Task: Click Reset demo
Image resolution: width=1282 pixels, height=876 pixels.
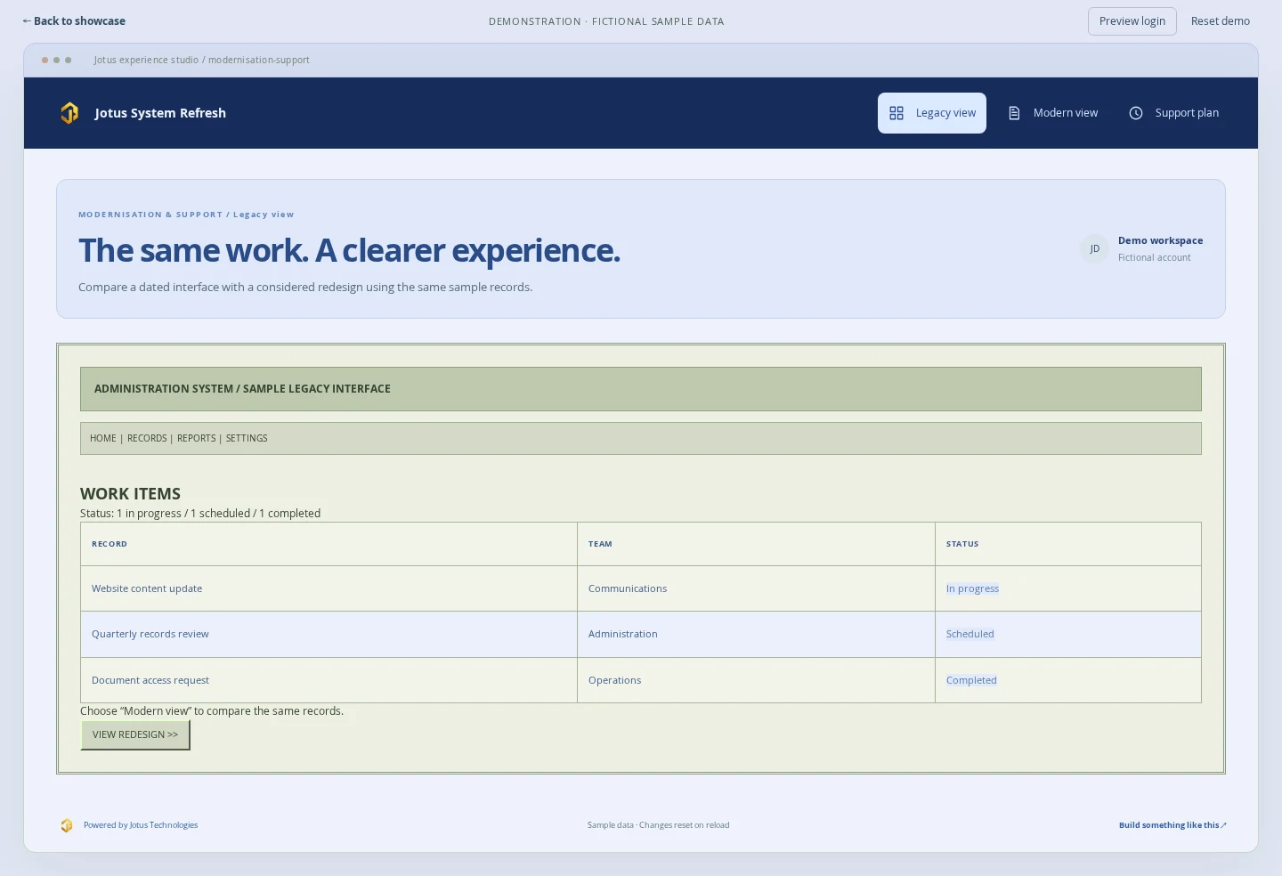Action: 1221,21
